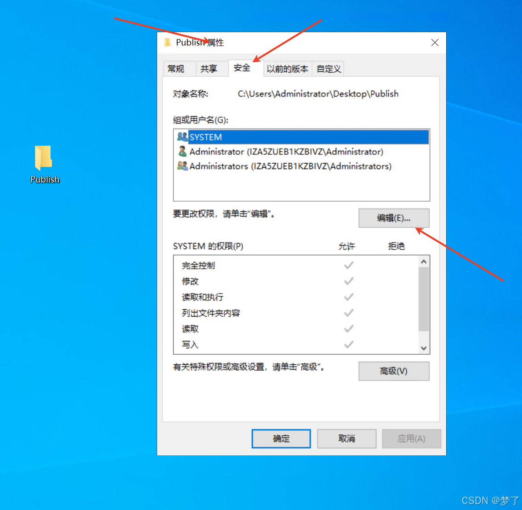This screenshot has height=510, width=522.
Task: Switch to the 常规 tab
Action: 176,69
